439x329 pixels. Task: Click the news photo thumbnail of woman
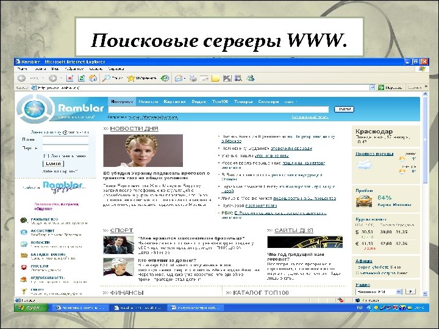[x=143, y=150]
